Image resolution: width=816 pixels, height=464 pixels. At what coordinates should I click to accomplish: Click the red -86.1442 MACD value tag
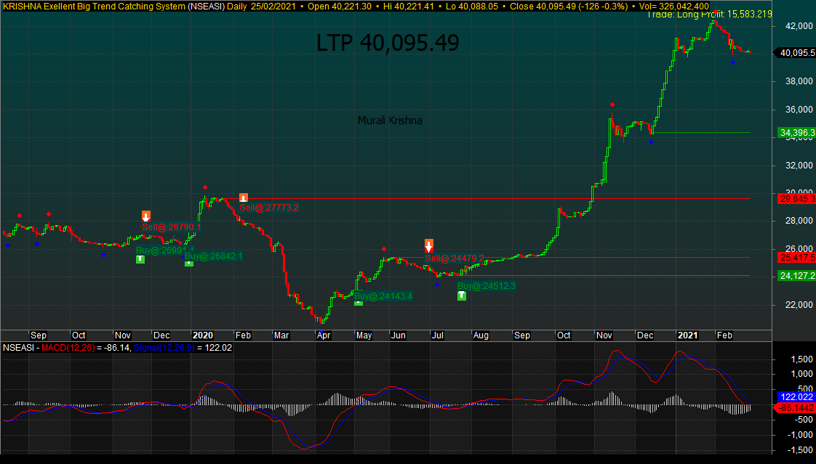(796, 409)
